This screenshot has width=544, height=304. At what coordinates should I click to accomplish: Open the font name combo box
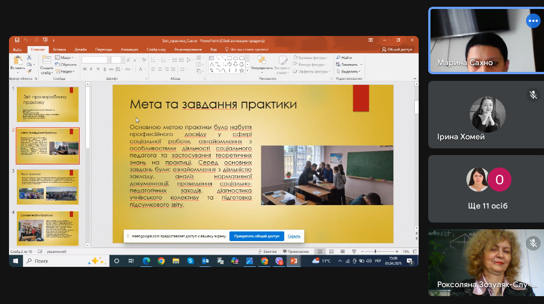pos(96,60)
